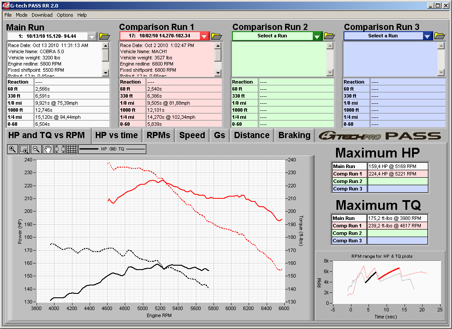
Task: Click the G-Tech Pro PASS logo
Action: pos(380,135)
